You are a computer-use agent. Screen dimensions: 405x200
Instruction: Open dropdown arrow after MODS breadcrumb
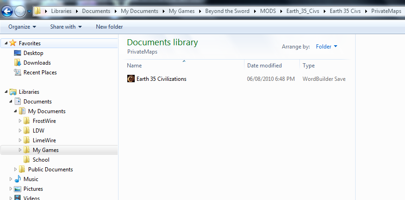click(x=281, y=12)
